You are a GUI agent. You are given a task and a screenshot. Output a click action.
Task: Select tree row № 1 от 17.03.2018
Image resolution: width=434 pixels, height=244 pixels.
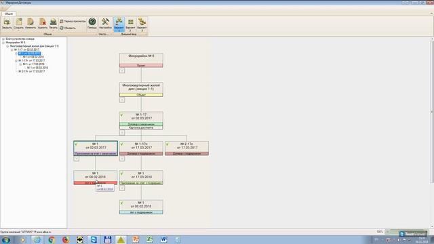tap(33, 64)
